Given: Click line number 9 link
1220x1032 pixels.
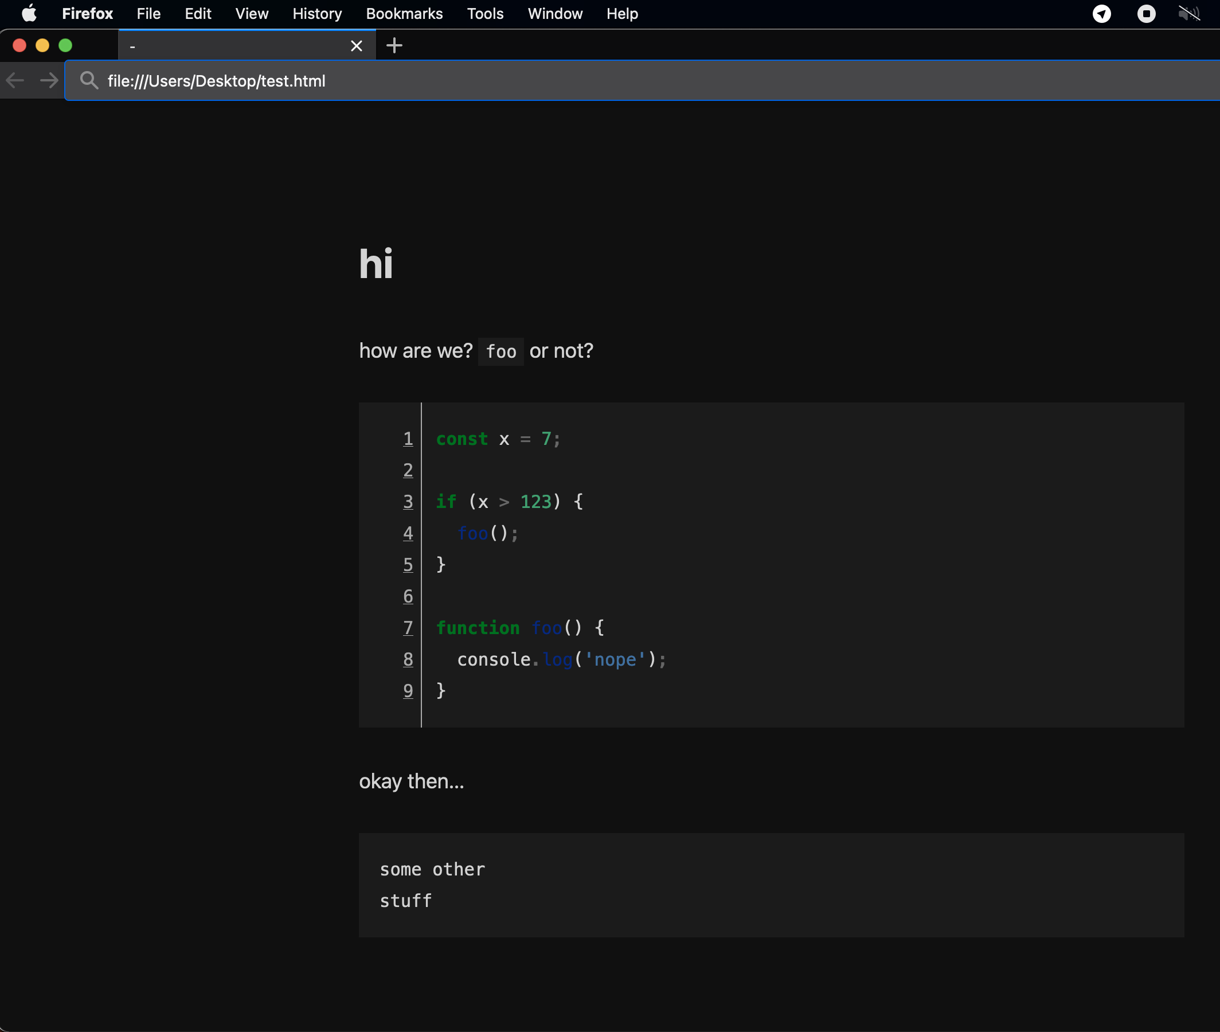Looking at the screenshot, I should [x=408, y=691].
